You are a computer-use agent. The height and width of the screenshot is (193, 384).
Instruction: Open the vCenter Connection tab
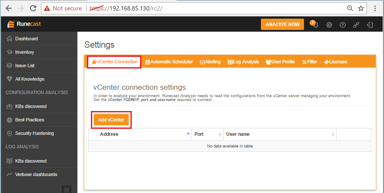(114, 62)
